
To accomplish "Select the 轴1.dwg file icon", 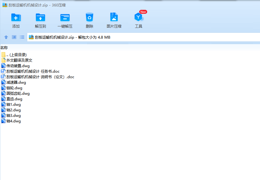I will pos(3,104).
